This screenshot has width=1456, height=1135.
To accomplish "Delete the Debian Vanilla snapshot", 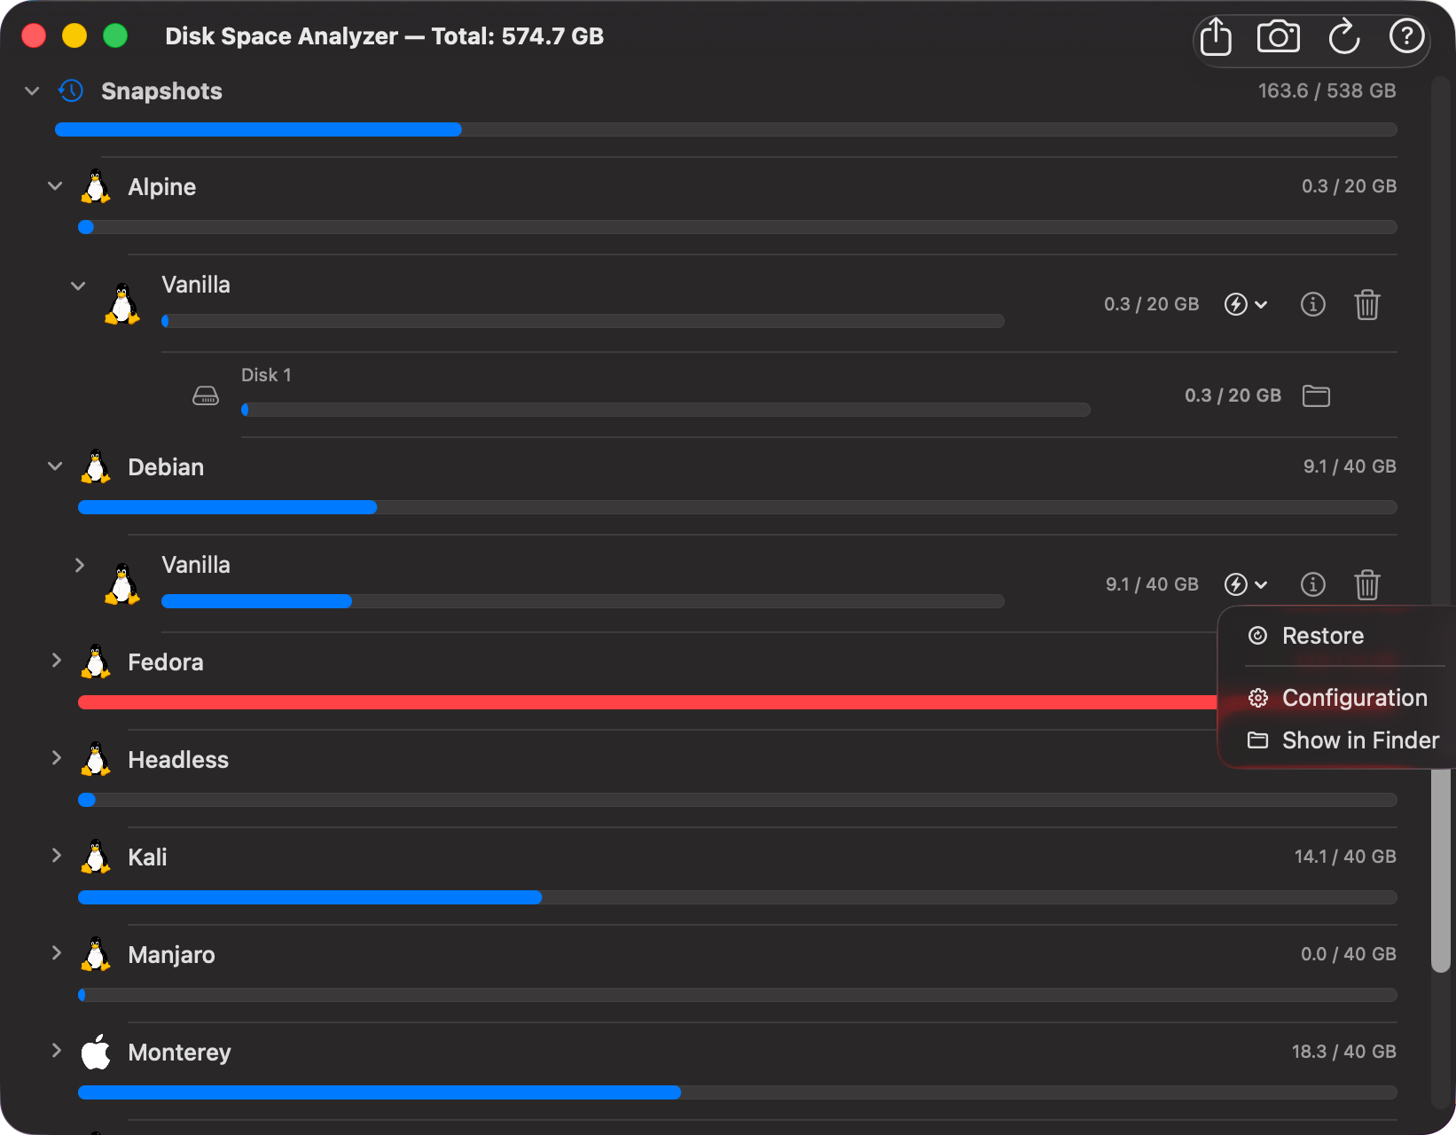I will point(1367,584).
